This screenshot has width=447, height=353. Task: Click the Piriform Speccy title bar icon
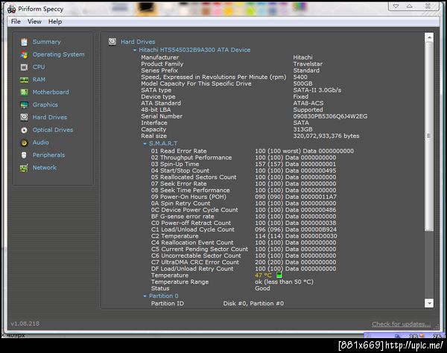pyautogui.click(x=12, y=9)
